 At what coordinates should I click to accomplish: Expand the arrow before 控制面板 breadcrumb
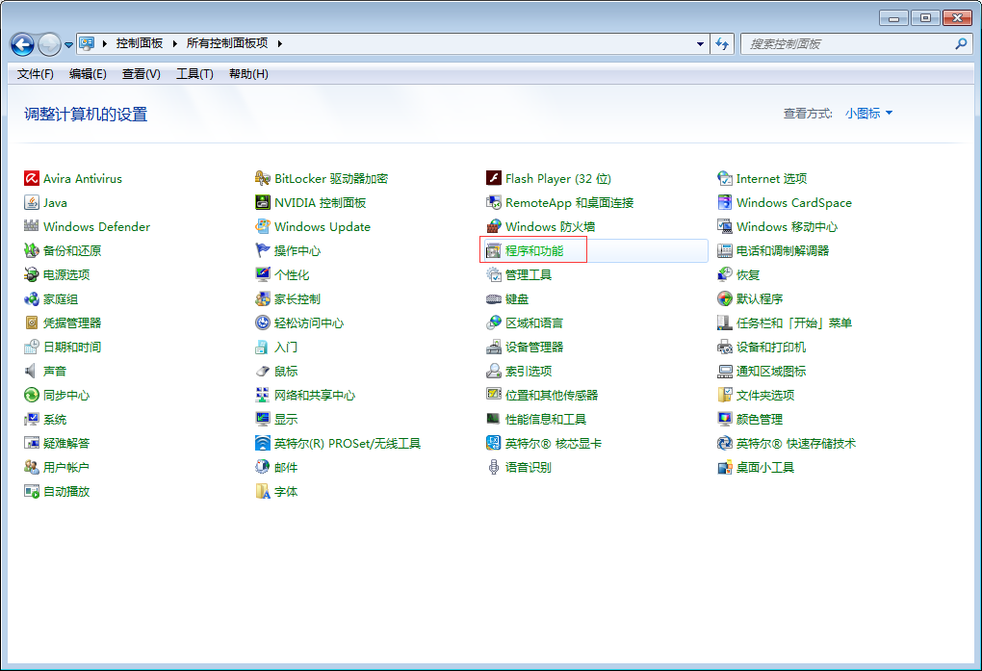(x=105, y=43)
